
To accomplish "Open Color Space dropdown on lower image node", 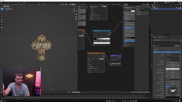I will coord(99,68).
